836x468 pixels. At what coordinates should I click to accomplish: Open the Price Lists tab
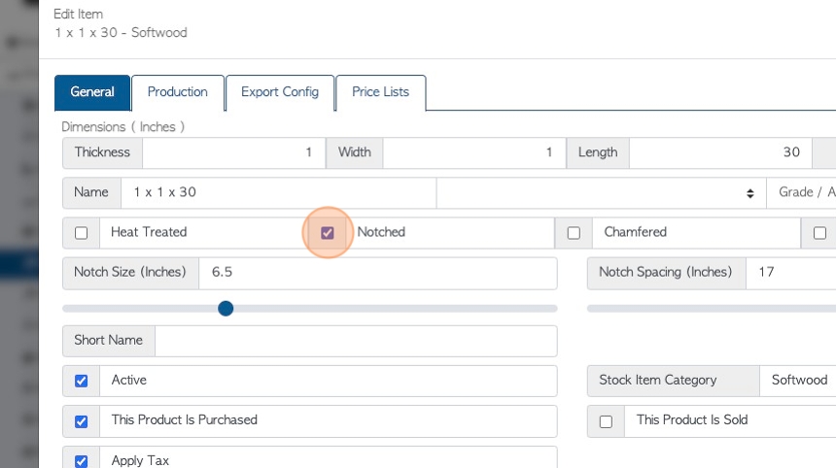tap(381, 92)
